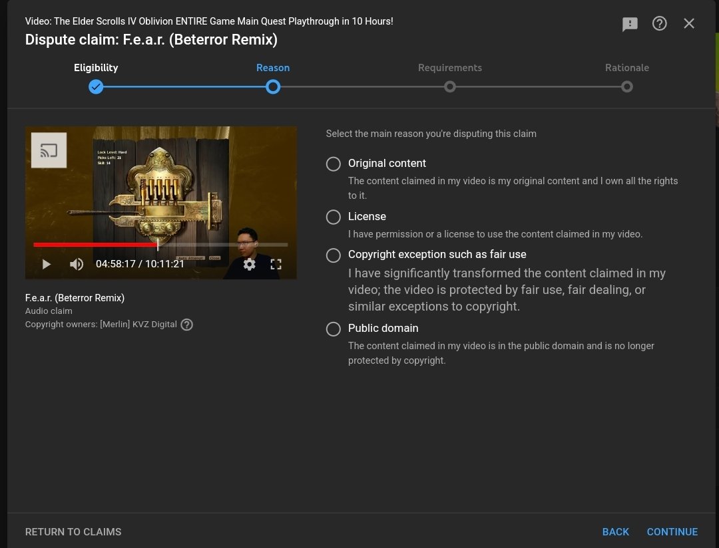
Task: Go to the Reason step
Action: [x=273, y=68]
